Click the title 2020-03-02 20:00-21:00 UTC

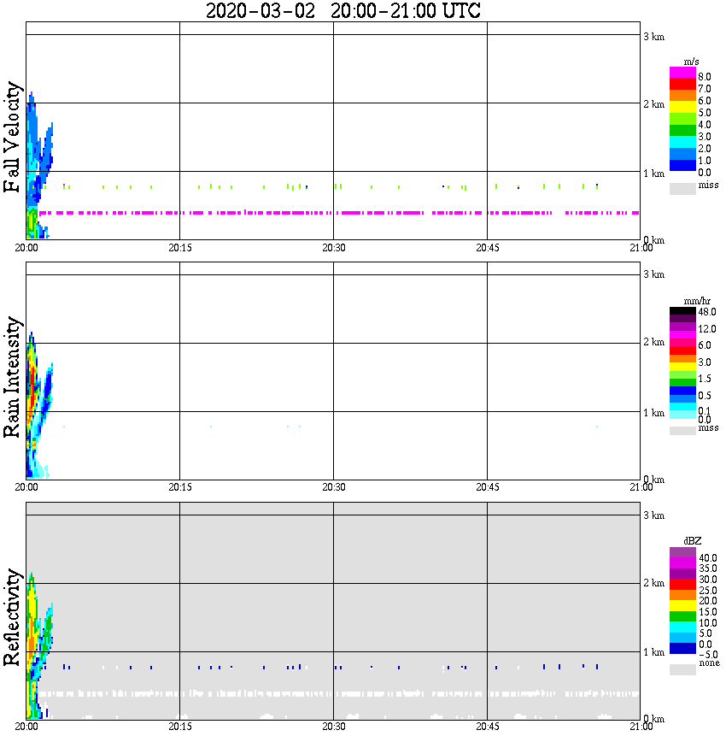[x=343, y=11]
